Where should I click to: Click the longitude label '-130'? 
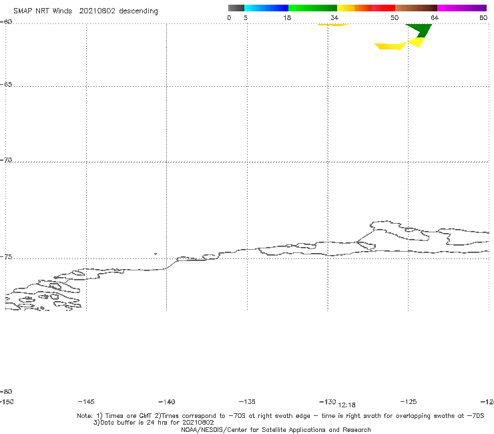tap(328, 402)
